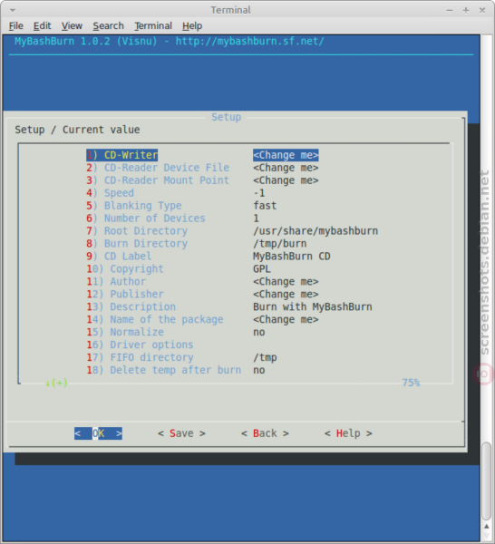495x544 pixels.
Task: Minimize the Terminal window
Action: 450,10
